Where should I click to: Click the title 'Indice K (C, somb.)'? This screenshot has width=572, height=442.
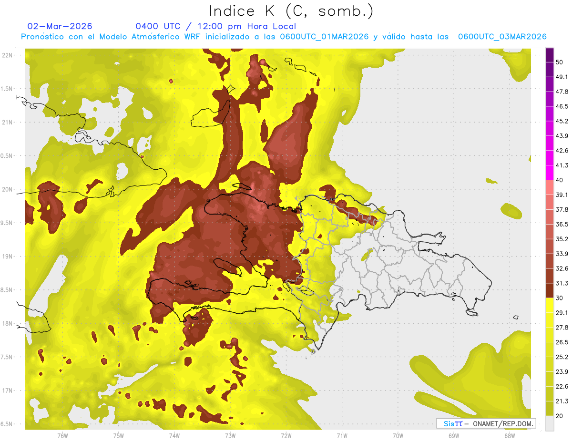click(291, 11)
